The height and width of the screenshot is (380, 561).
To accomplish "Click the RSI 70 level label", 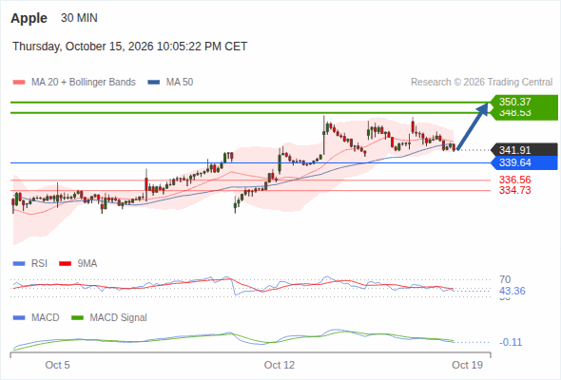I will 505,279.
